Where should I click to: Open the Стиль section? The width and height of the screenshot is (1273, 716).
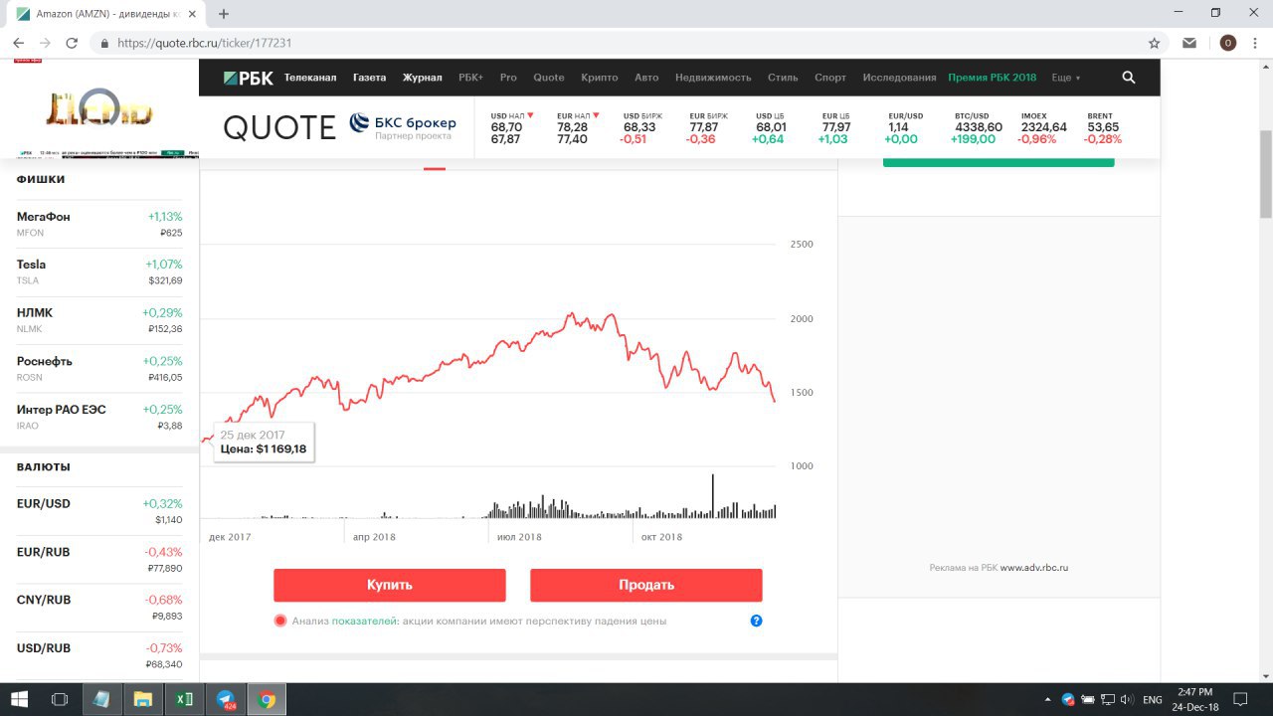(783, 78)
